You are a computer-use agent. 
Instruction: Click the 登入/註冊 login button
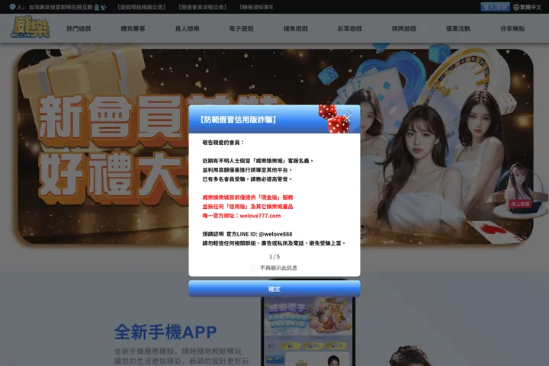point(495,7)
